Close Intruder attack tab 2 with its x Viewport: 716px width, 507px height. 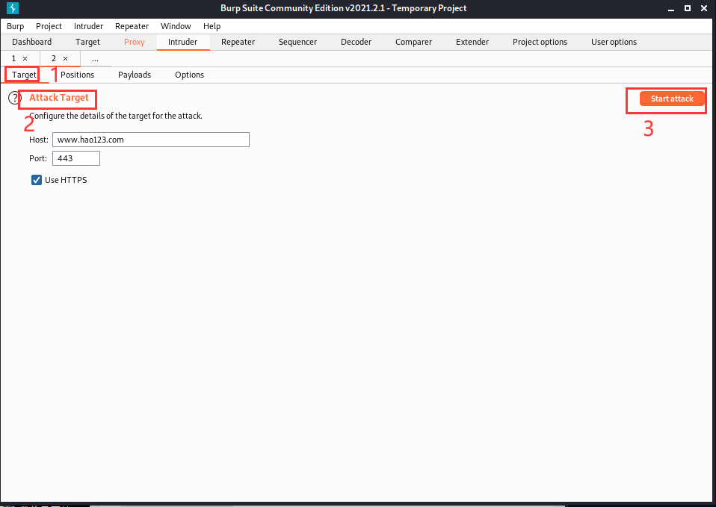[65, 58]
